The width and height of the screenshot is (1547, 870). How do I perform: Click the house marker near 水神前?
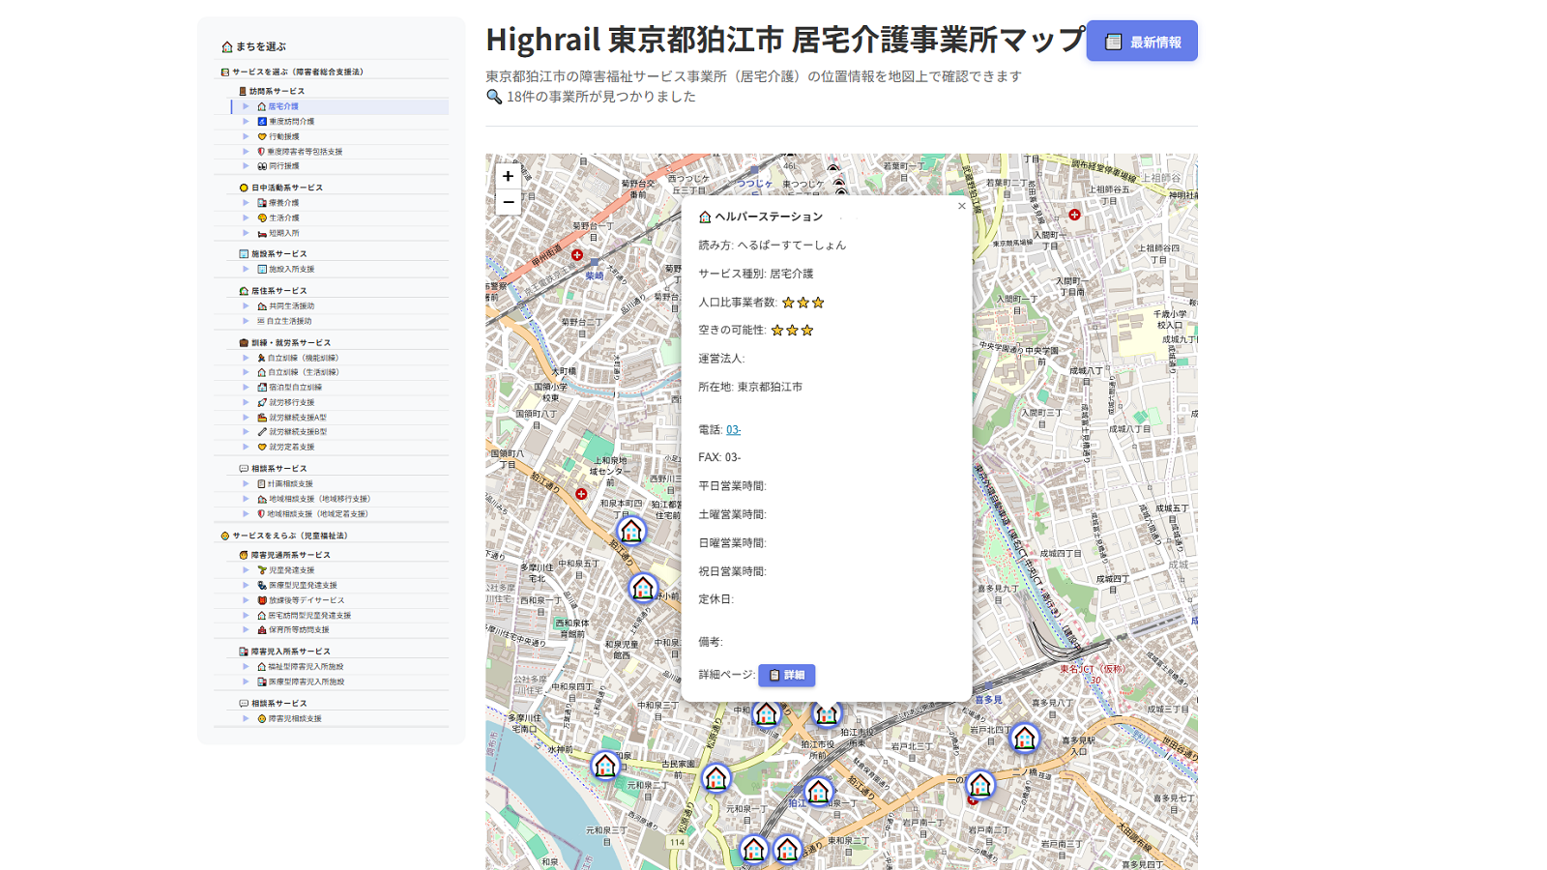point(605,767)
